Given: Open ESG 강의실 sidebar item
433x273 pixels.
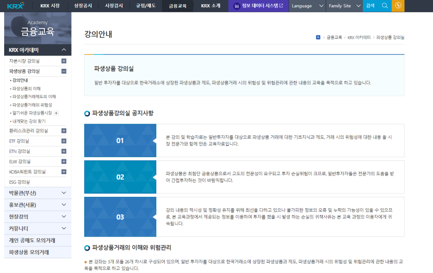Looking at the screenshot, I should click(x=19, y=182).
